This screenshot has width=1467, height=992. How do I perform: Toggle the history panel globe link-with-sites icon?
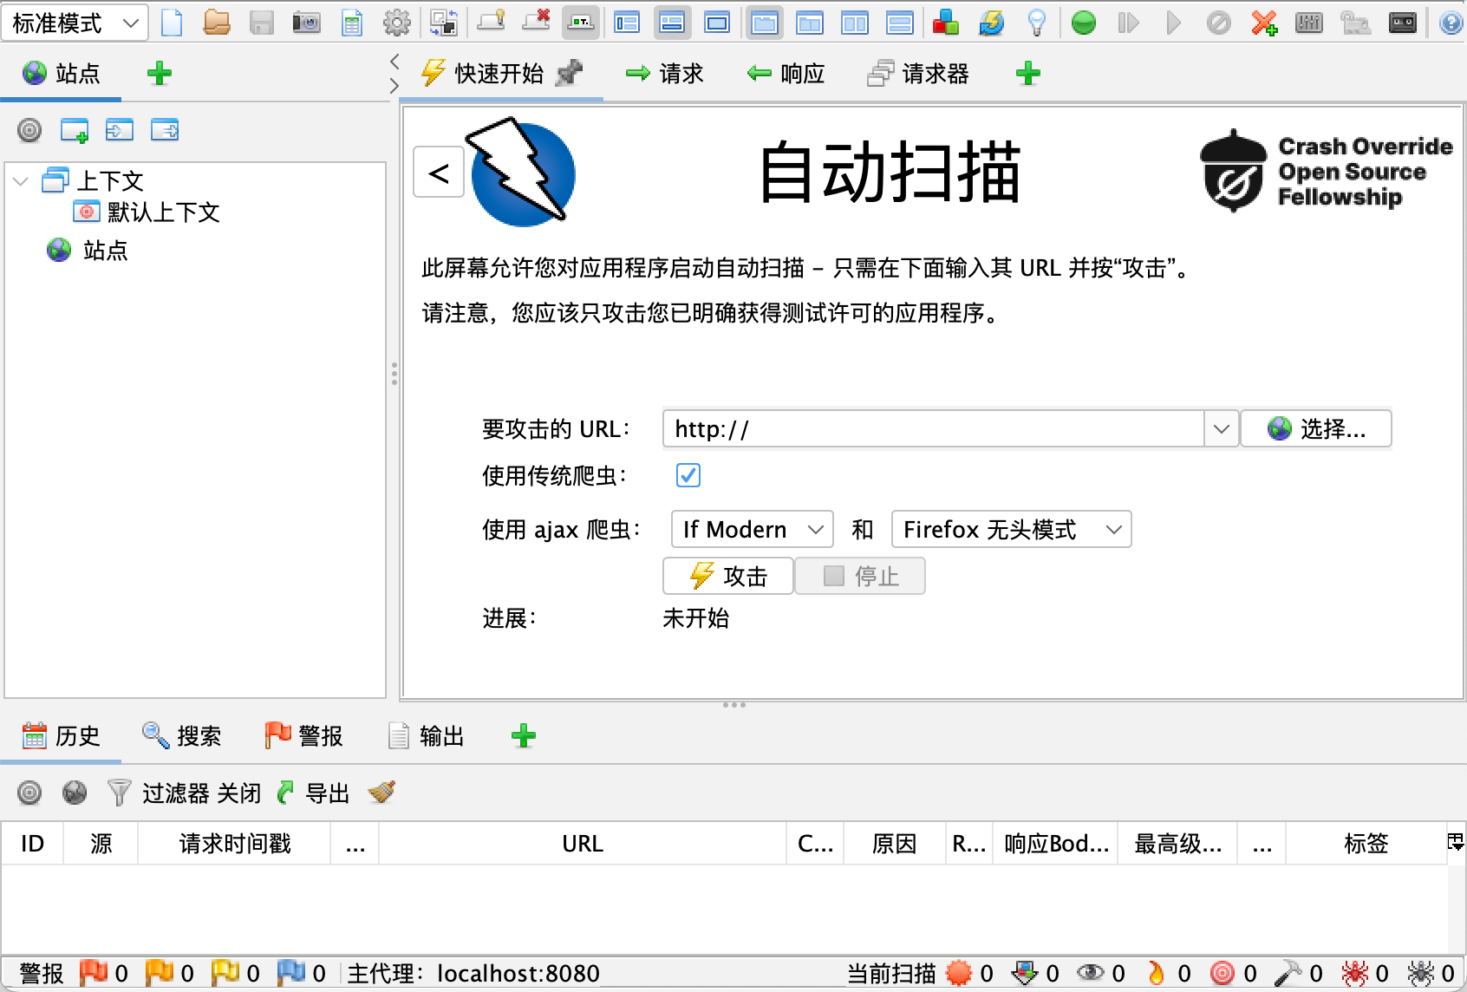(75, 793)
